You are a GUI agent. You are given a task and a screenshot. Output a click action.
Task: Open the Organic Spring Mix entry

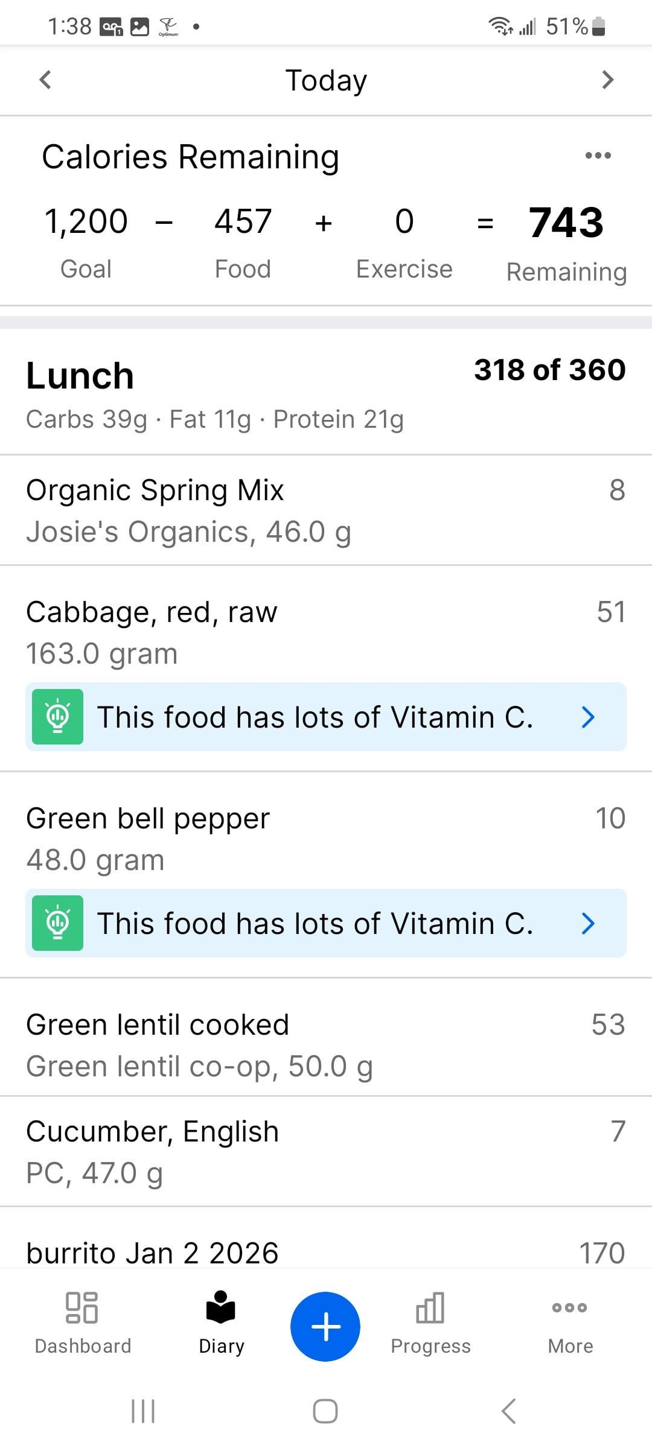point(326,510)
